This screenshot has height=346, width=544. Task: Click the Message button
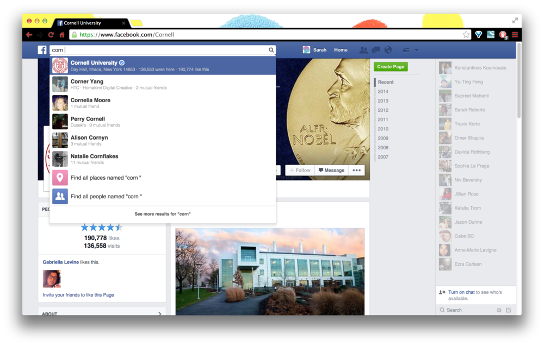[x=332, y=170]
